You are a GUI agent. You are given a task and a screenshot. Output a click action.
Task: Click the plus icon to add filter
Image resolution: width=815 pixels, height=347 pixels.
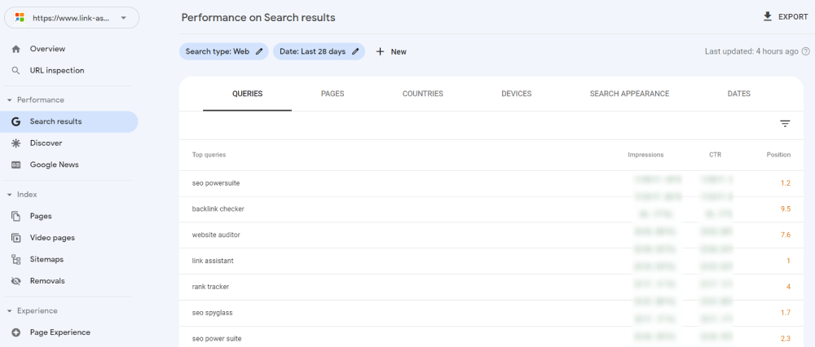click(x=380, y=51)
